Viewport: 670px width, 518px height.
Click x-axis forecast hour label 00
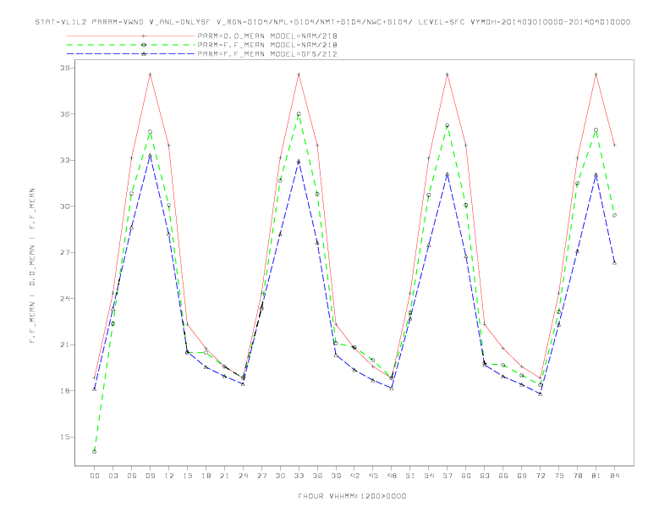(95, 476)
